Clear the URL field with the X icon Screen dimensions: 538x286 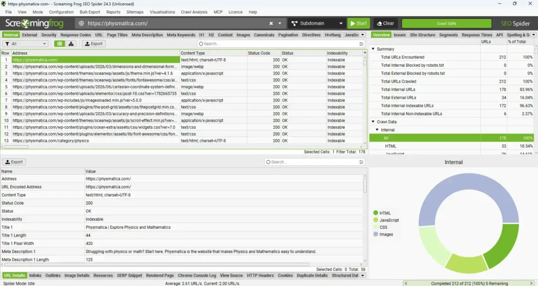pos(271,23)
